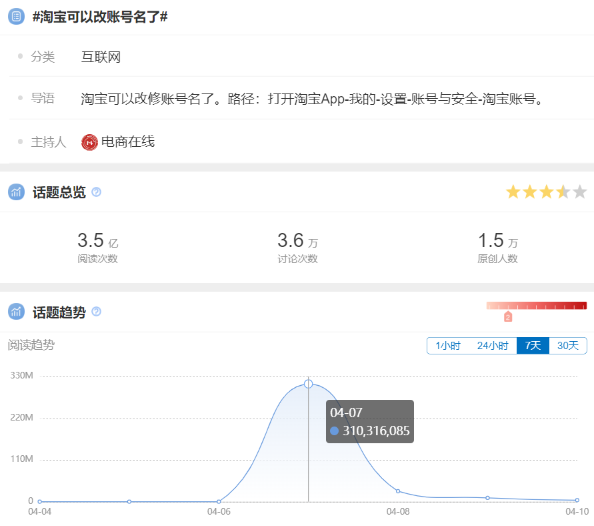The width and height of the screenshot is (594, 526).
Task: Click the 分类 field label
Action: point(43,57)
